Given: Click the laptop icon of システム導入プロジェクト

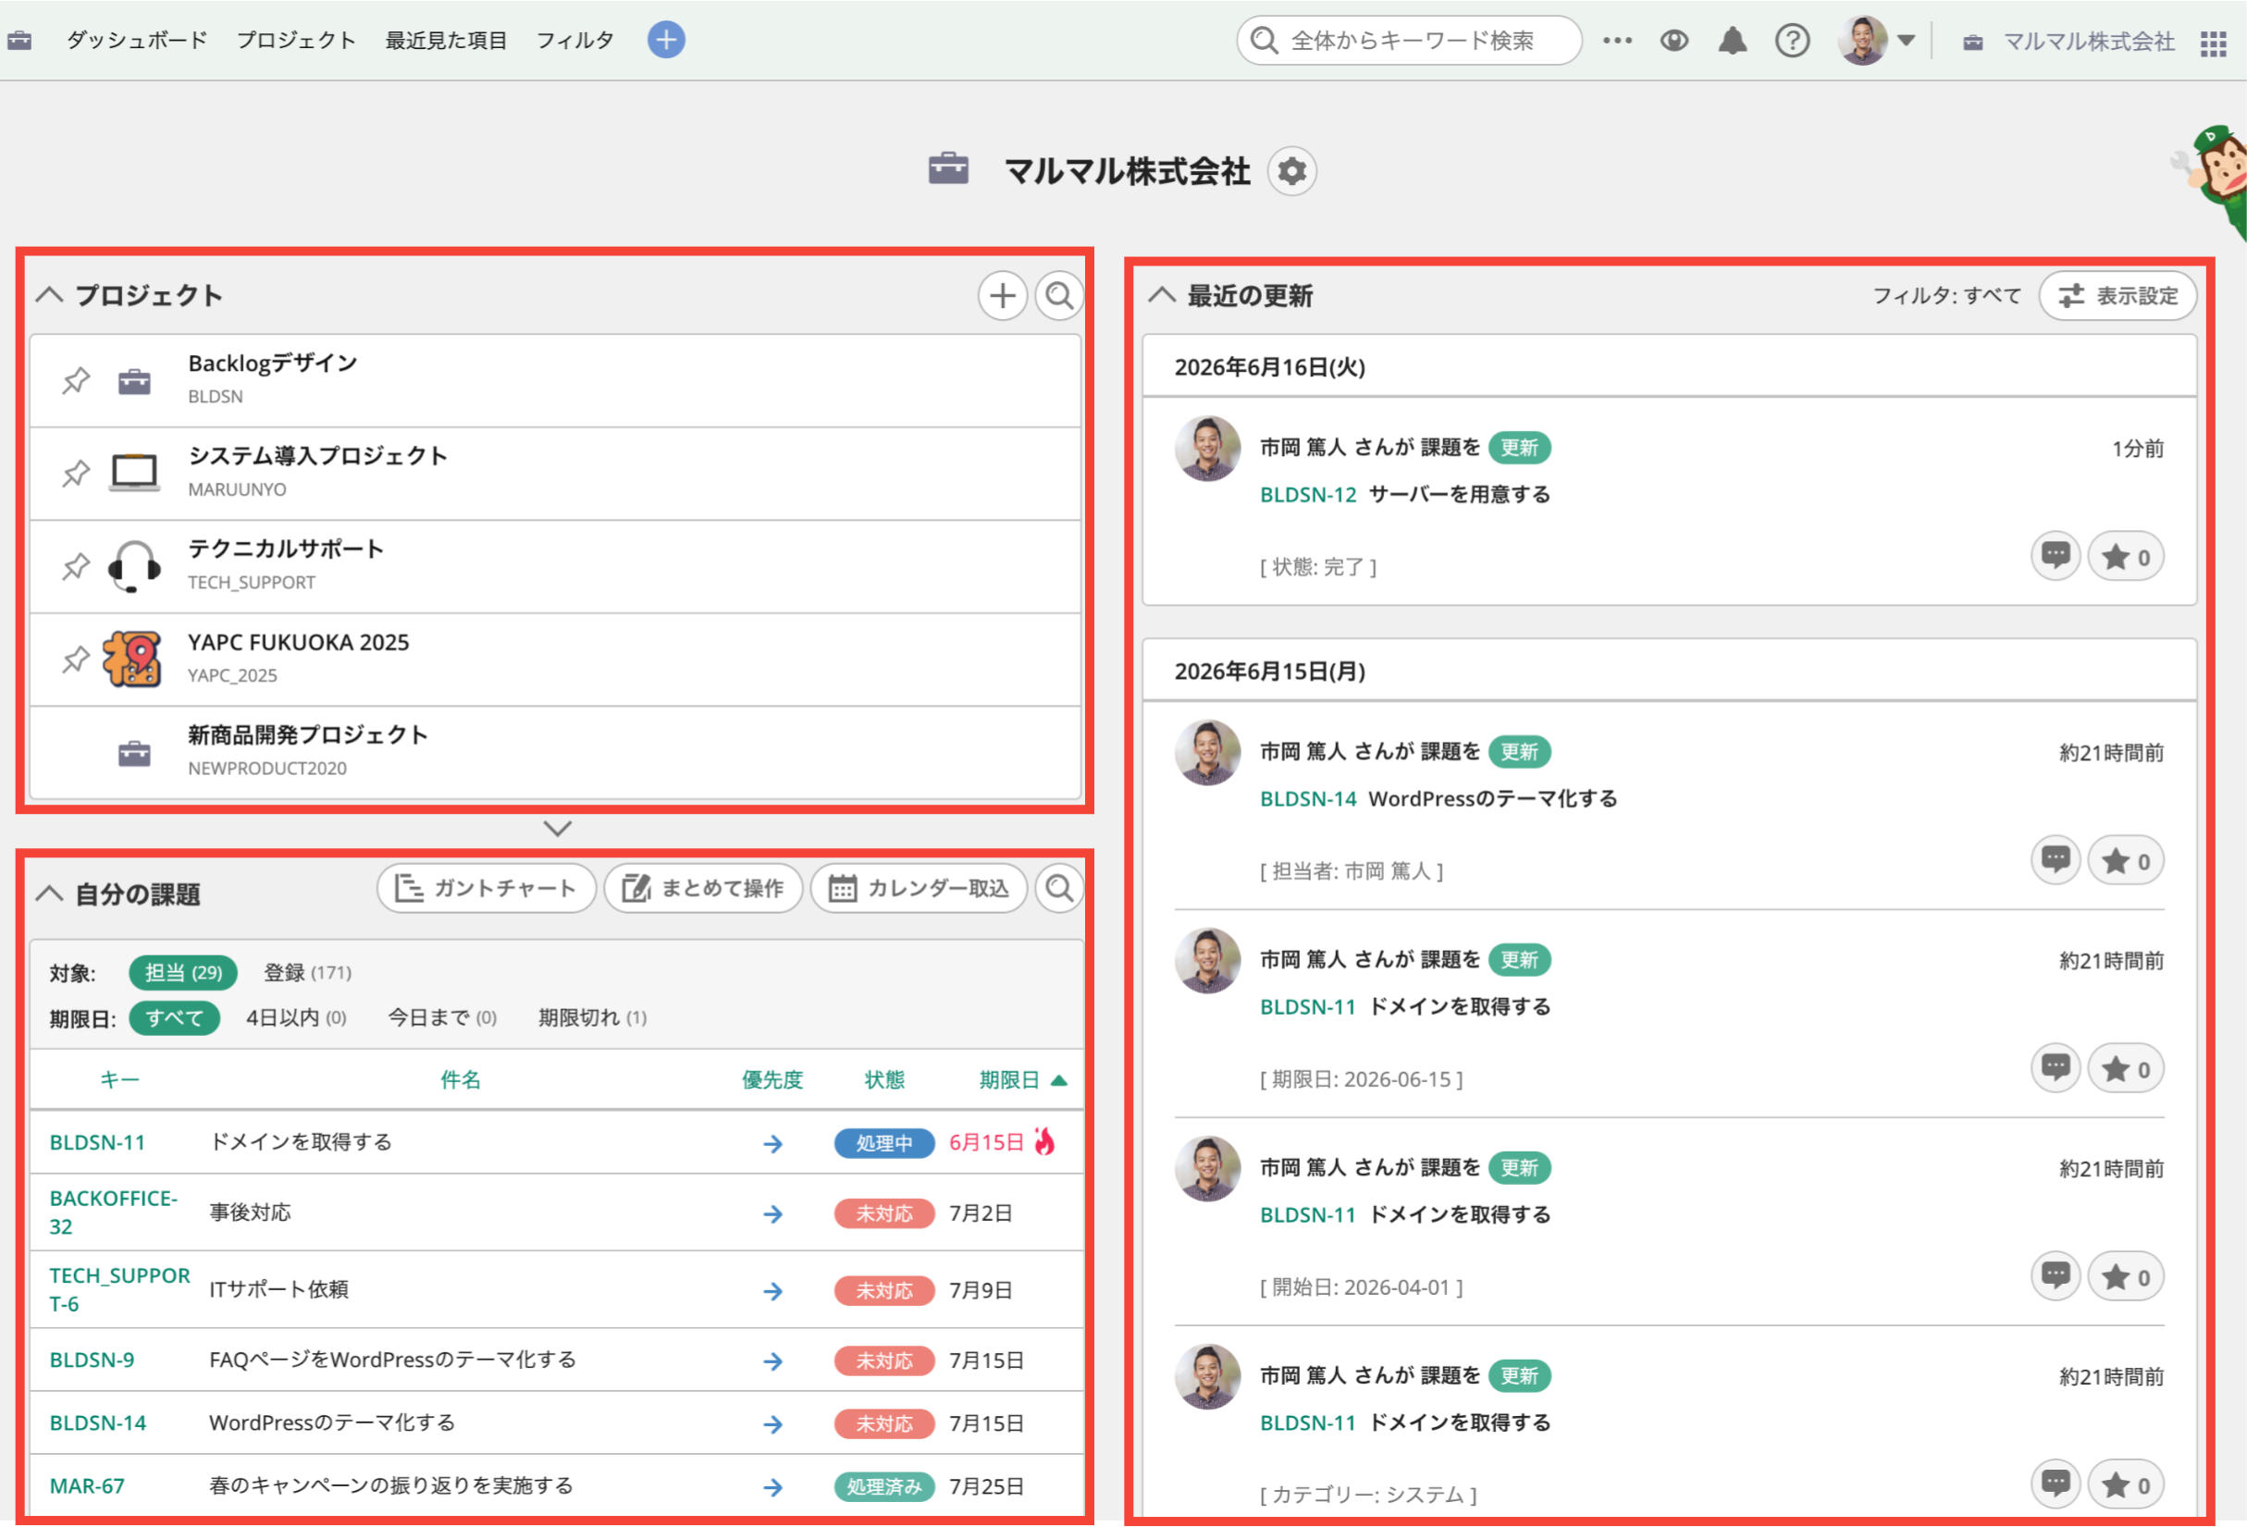Looking at the screenshot, I should coord(134,473).
